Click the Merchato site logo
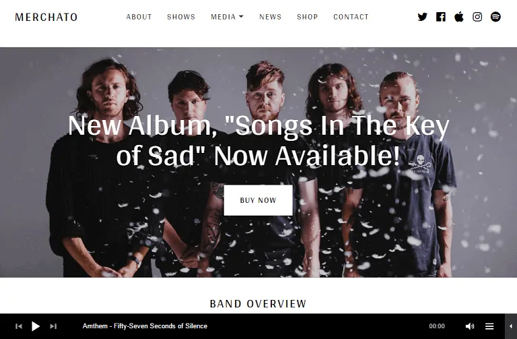517x339 pixels. (x=46, y=17)
